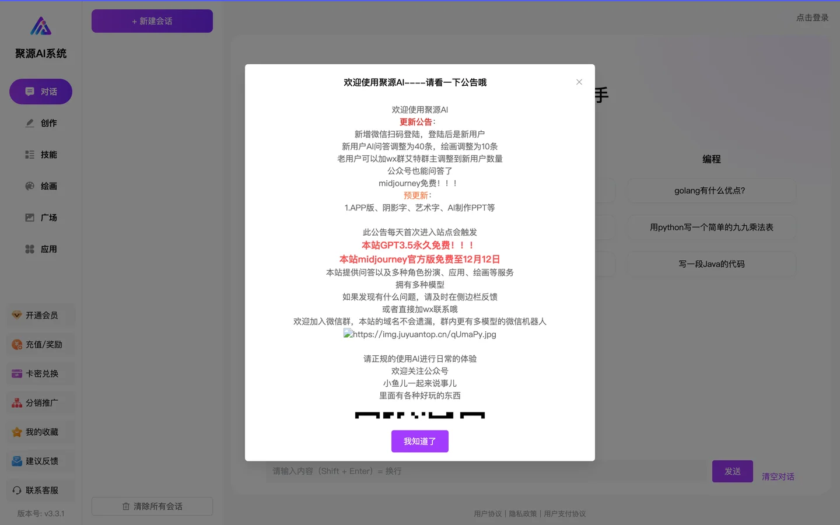The image size is (840, 525).
Task: Confirm with the 我知道了 button
Action: [x=420, y=442]
